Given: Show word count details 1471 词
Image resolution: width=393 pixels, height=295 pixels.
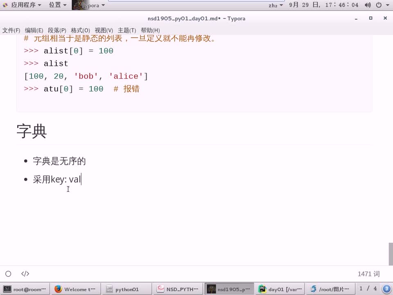Looking at the screenshot, I should pos(368,274).
